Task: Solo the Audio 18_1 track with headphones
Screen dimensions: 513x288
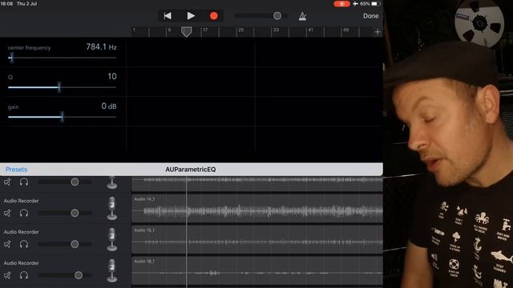Action: (x=24, y=275)
